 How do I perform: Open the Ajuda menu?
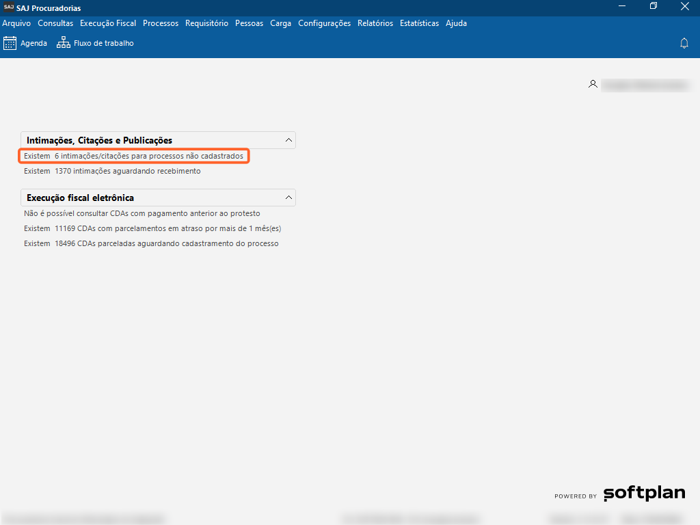[456, 23]
